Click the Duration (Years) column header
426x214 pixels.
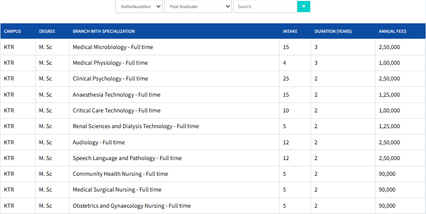(x=333, y=31)
